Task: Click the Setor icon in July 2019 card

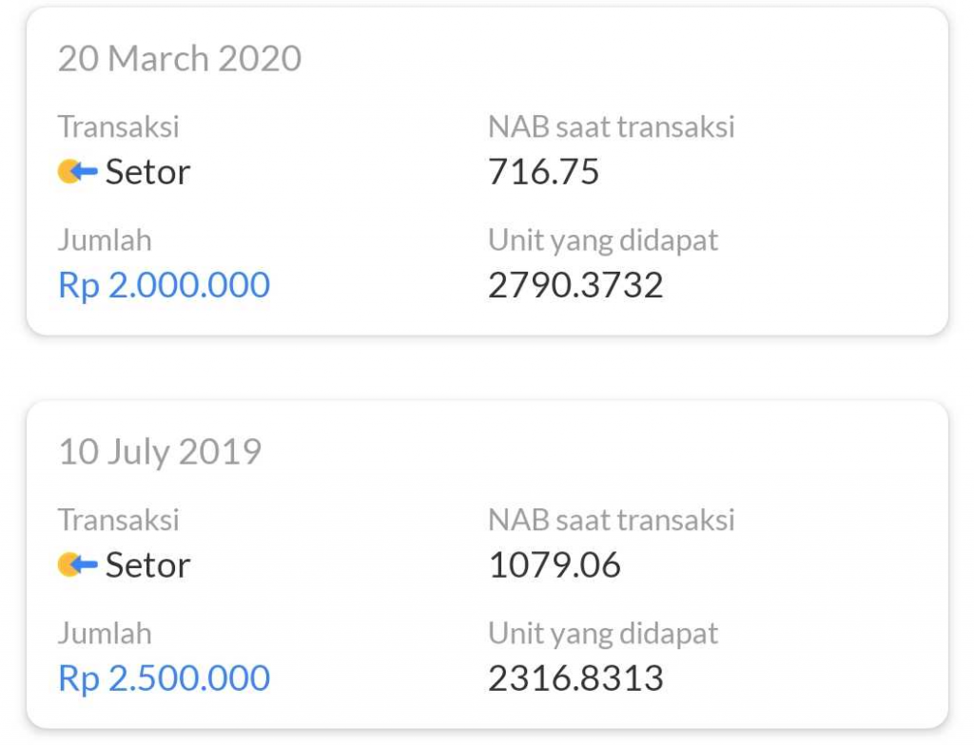Action: coord(78,565)
